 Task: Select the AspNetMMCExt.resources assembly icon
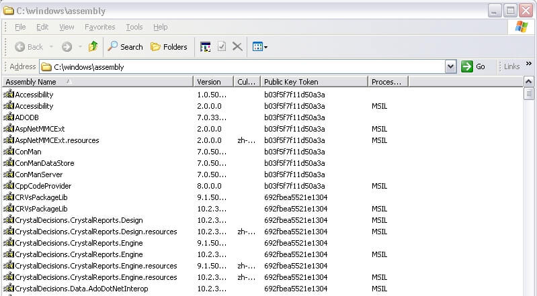click(9, 140)
